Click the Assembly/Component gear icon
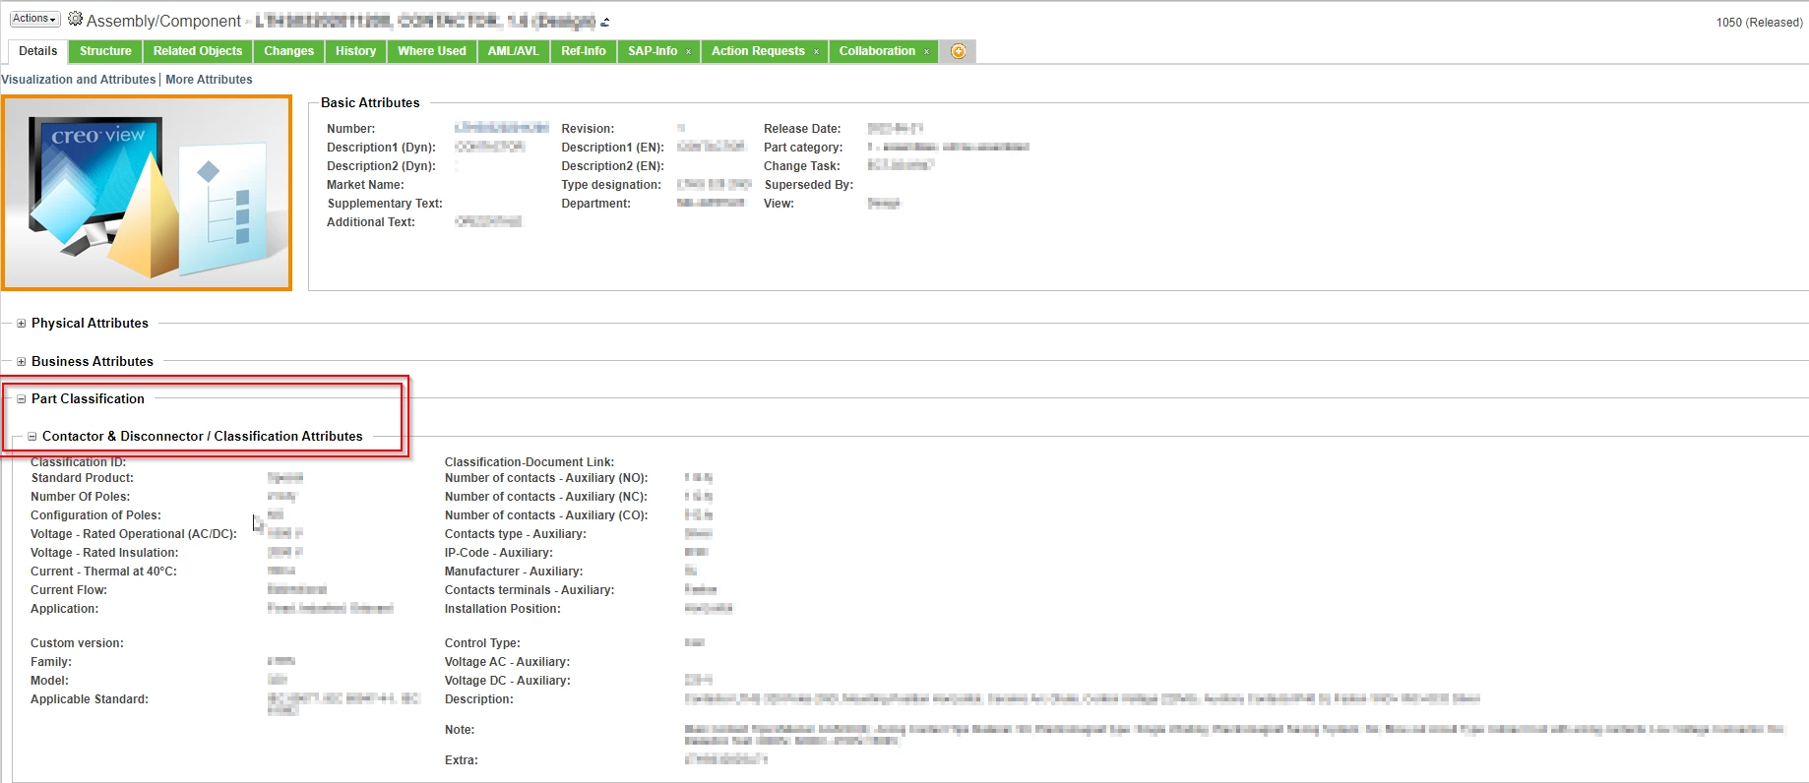The image size is (1809, 783). [75, 19]
